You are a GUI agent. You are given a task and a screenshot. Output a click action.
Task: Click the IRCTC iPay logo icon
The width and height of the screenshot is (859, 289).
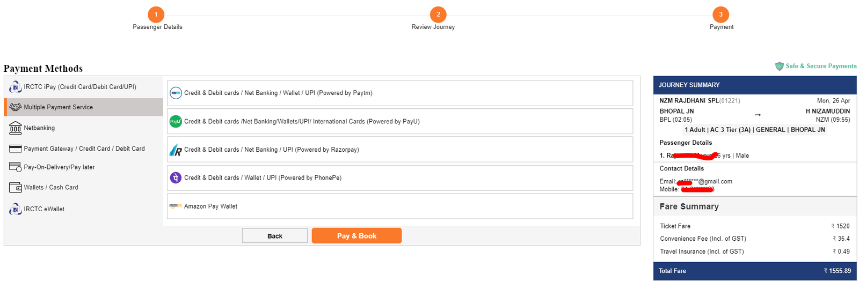pos(15,86)
